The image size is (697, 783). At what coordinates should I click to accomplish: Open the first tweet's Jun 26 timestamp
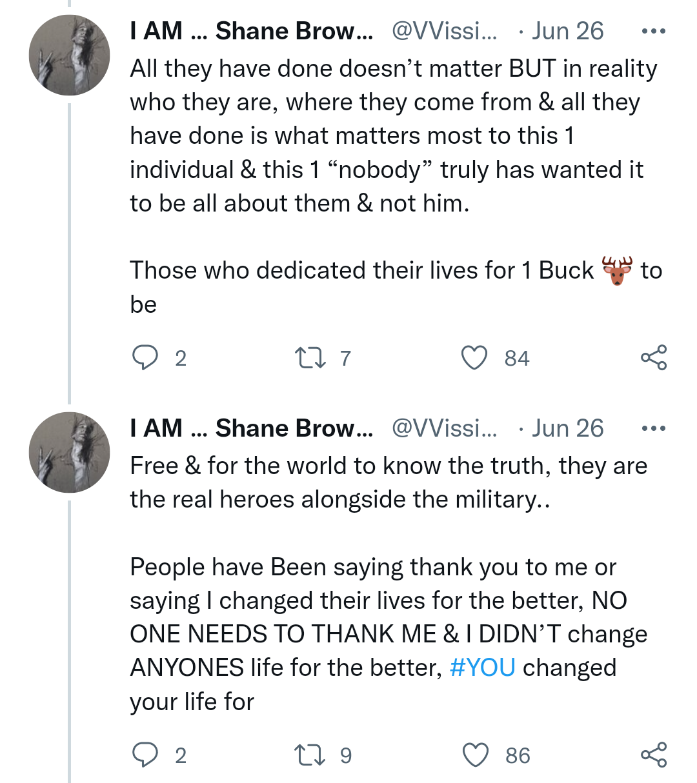[567, 31]
